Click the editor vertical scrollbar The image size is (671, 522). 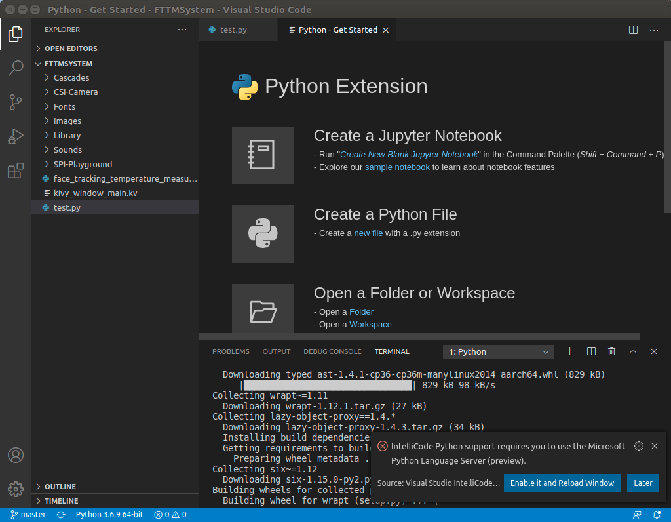[668, 127]
